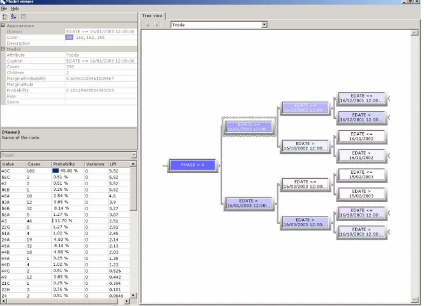The width and height of the screenshot is (424, 306).
Task: Click the 11.70 % probability cell
Action: click(x=68, y=221)
